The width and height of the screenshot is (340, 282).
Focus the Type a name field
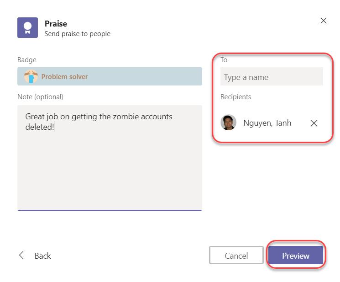(x=272, y=77)
